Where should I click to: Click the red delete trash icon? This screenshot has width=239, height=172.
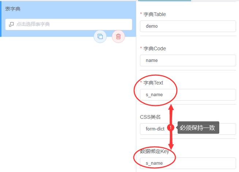(x=118, y=36)
